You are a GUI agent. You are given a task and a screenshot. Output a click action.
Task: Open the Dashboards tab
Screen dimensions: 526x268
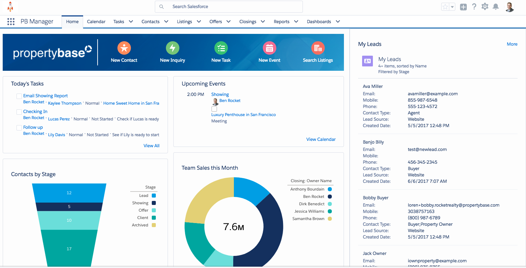pos(319,21)
